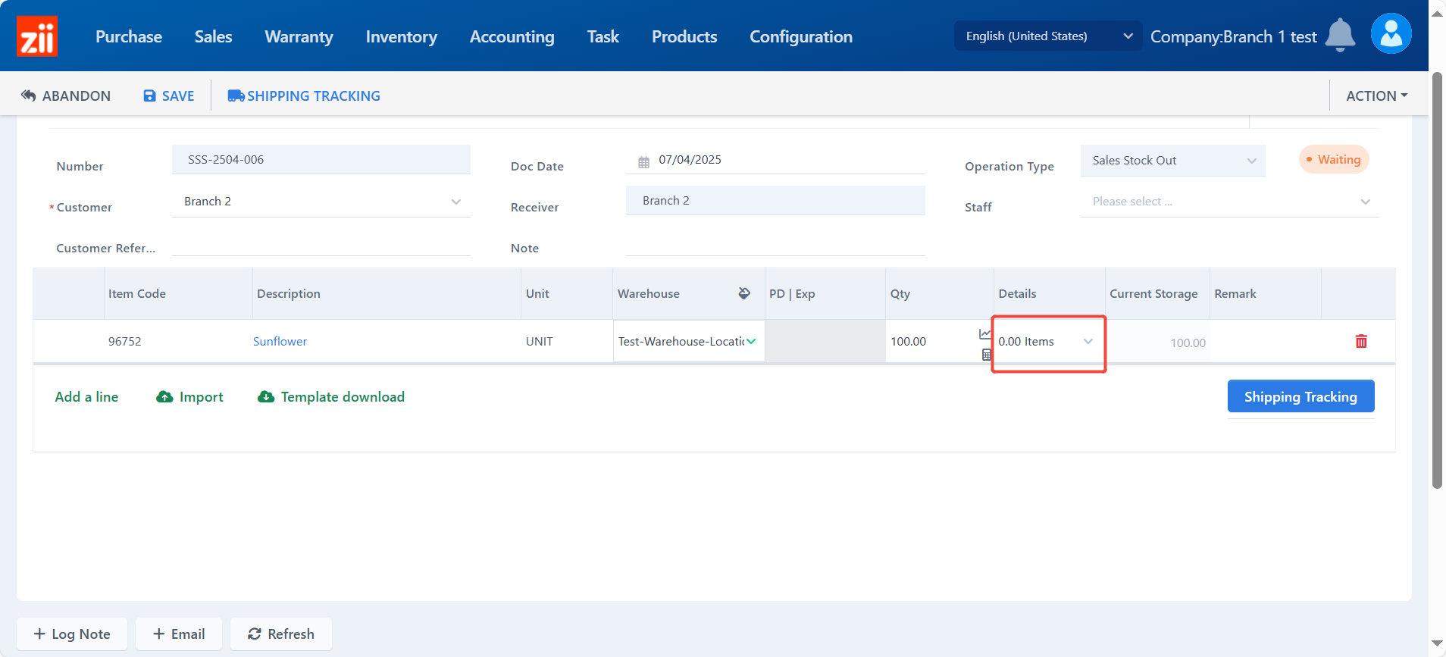Go to the Accounting menu
The width and height of the screenshot is (1446, 657).
pos(512,36)
